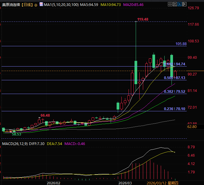Click the MA20:85.46 magenta legend value
The width and height of the screenshot is (204, 185).
pos(133,5)
